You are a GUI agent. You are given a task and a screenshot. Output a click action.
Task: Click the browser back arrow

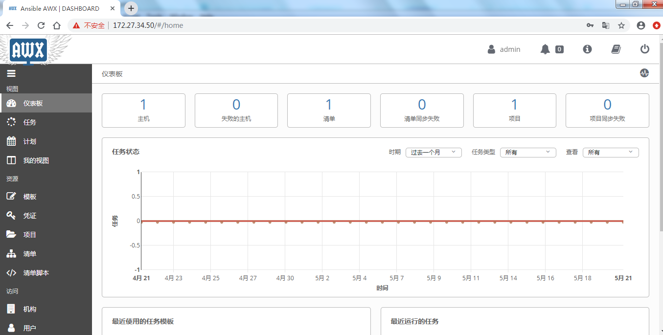click(x=10, y=25)
